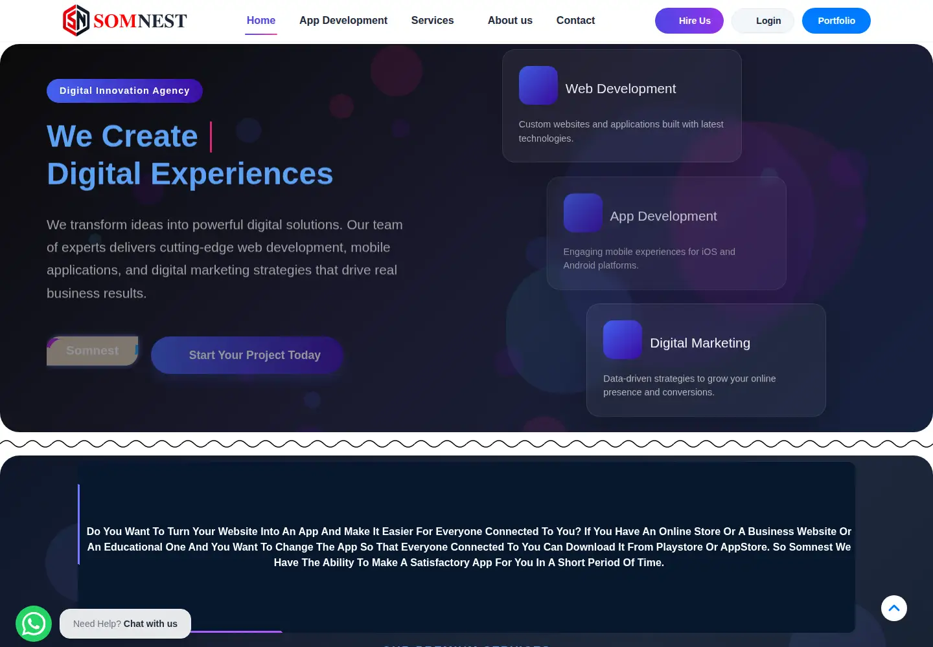This screenshot has width=933, height=647.
Task: Click the 'Digital Experiences' heading text
Action: coord(190,174)
